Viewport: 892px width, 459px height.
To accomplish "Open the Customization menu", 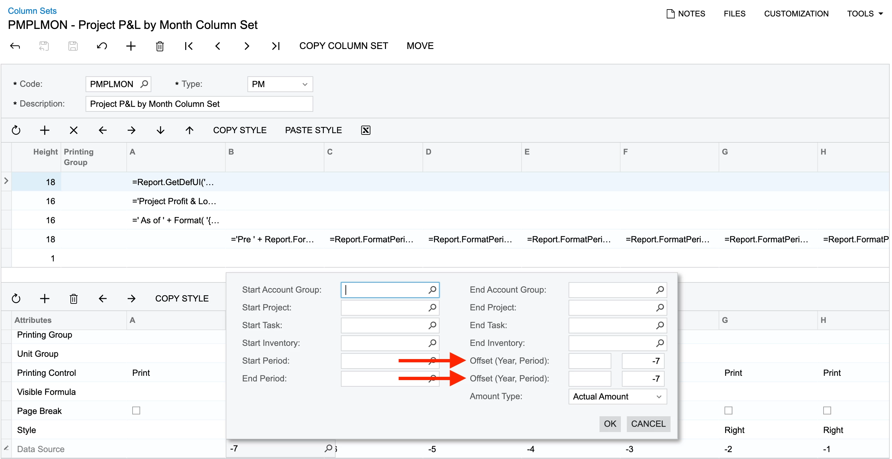I will click(x=796, y=14).
